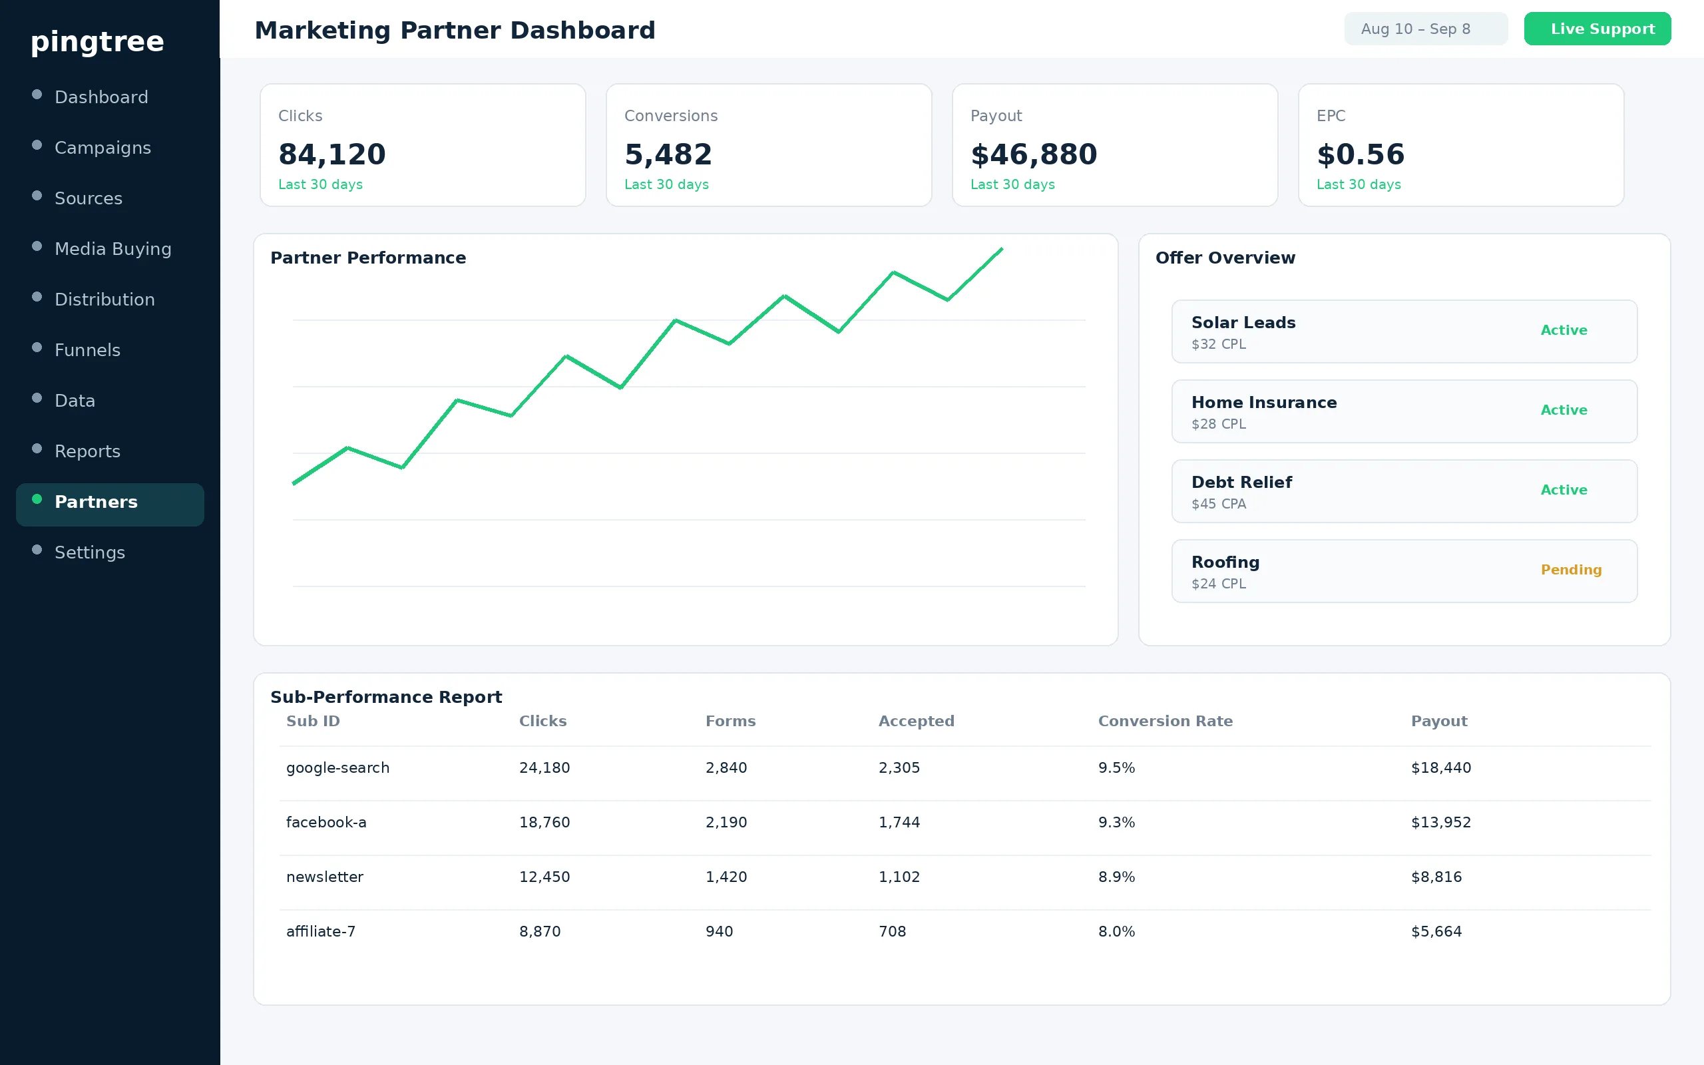Click the 708 accepted cell
Screen dimensions: 1704x1065
pos(892,932)
